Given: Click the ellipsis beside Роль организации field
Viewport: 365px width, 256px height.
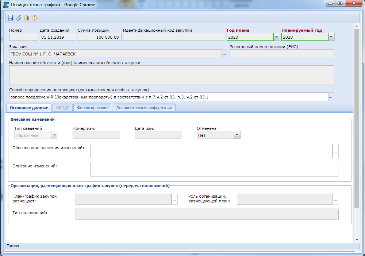Looking at the screenshot, I should pos(336,199).
